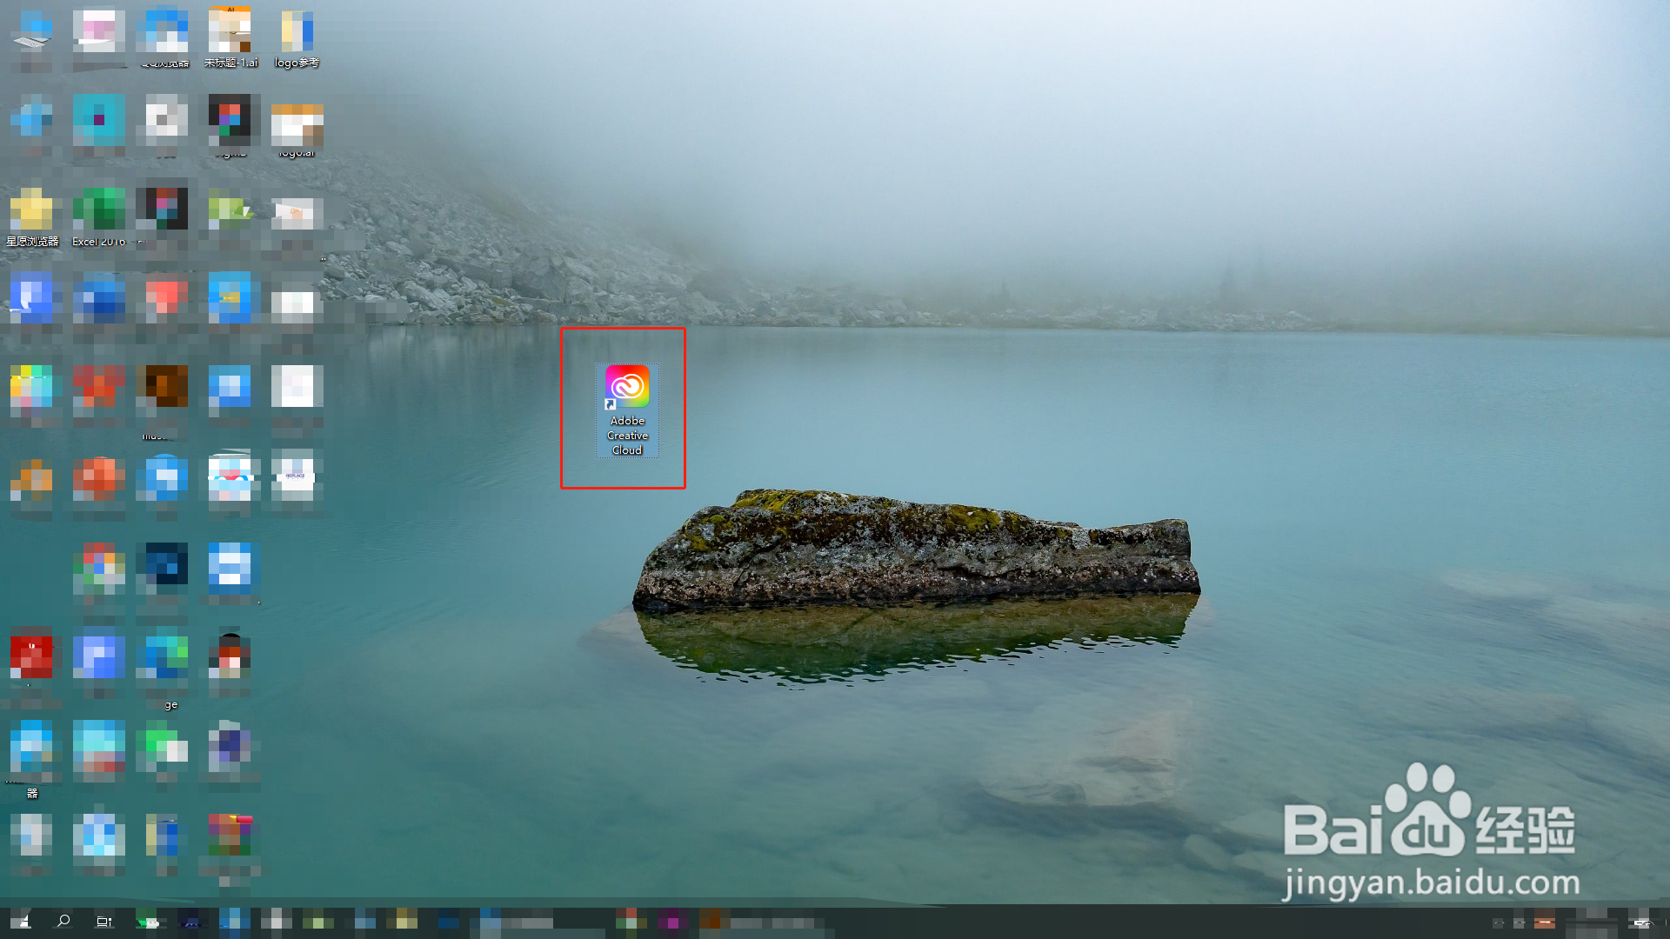Click the notification area at taskbar's right end
Screen dimensions: 1670x939
point(1640,922)
